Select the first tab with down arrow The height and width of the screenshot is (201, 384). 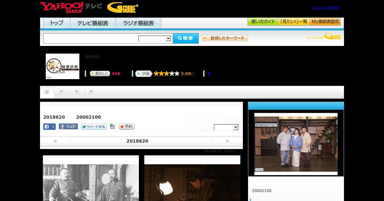coord(47,92)
